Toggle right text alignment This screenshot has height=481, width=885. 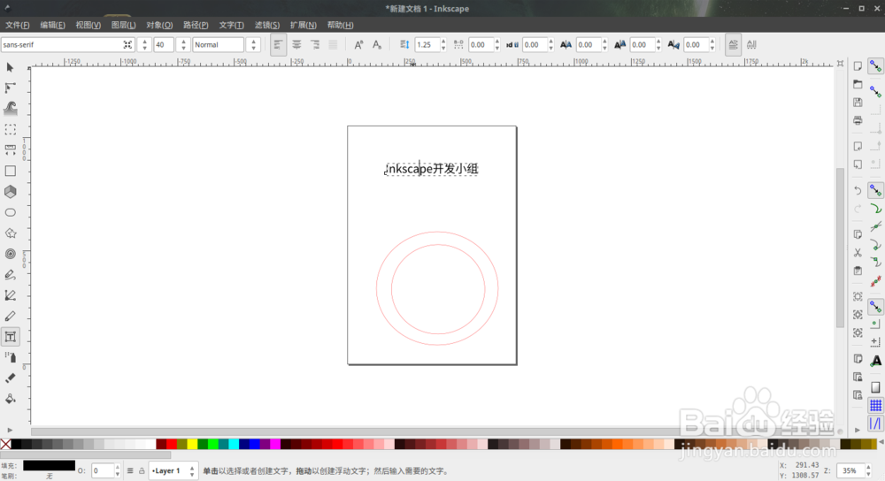314,44
